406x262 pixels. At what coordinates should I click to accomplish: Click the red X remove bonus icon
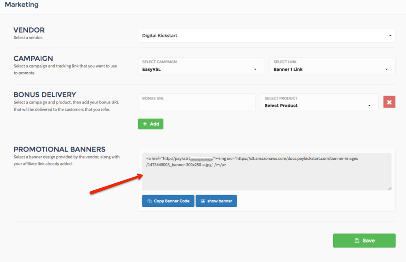click(x=389, y=102)
